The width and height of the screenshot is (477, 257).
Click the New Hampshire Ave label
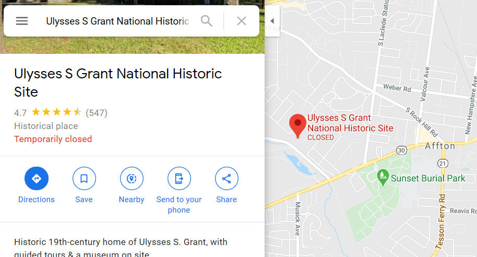pyautogui.click(x=471, y=106)
